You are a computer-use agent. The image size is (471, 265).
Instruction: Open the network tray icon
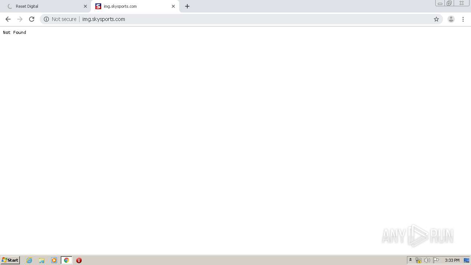(418, 260)
